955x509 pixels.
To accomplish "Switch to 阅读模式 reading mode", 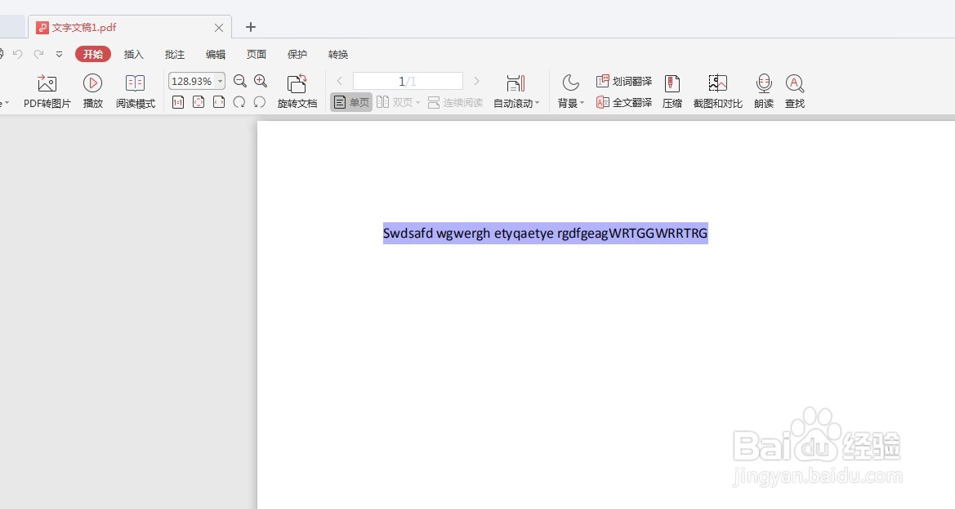I will (x=136, y=92).
